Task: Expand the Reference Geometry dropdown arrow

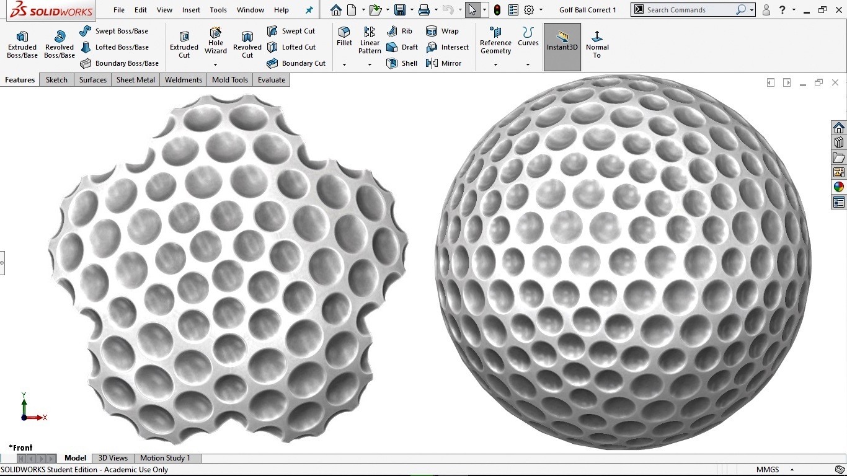Action: pyautogui.click(x=495, y=64)
